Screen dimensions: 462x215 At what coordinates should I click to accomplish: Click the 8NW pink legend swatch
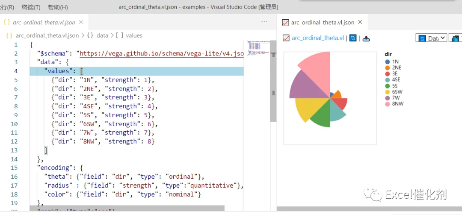[x=388, y=104]
